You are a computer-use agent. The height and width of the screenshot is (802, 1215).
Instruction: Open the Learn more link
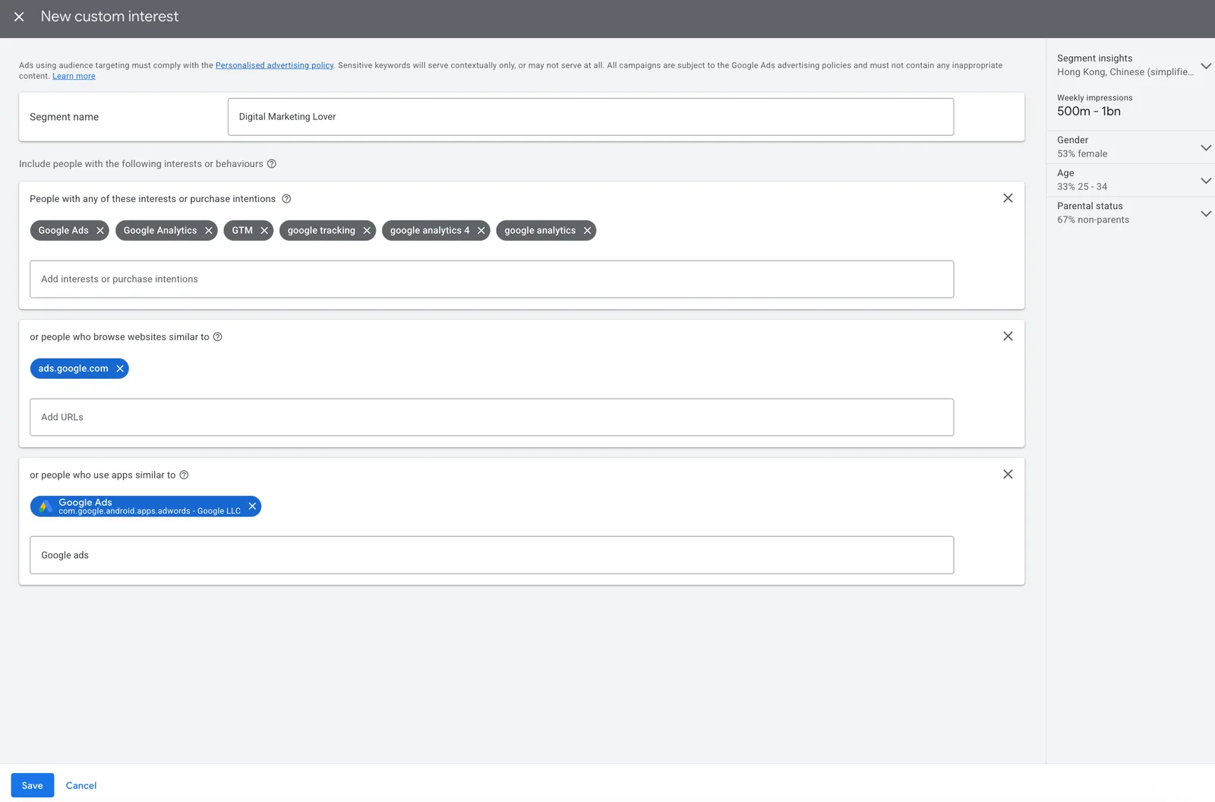pos(74,76)
